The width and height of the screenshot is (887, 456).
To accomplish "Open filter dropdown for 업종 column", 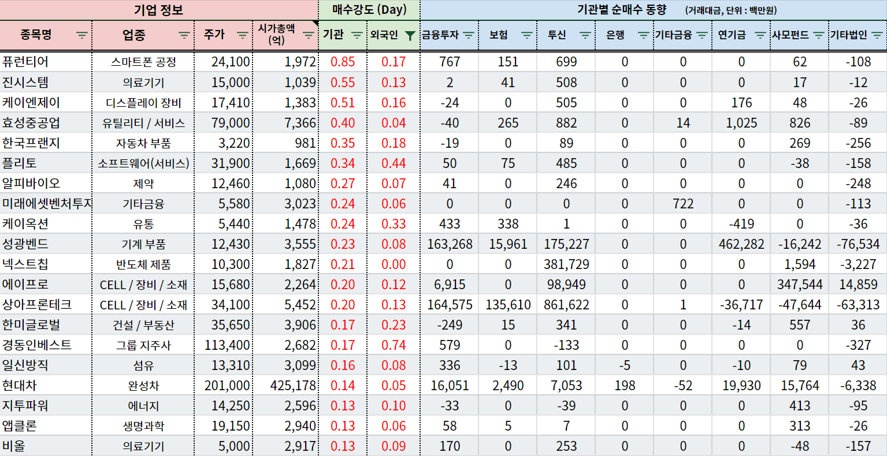I will pyautogui.click(x=184, y=35).
